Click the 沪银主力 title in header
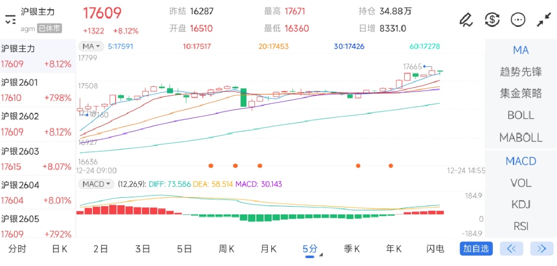 click(38, 12)
